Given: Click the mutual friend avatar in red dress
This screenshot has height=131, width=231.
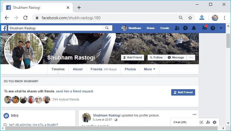Looking at the screenshot, I should [x=31, y=100].
